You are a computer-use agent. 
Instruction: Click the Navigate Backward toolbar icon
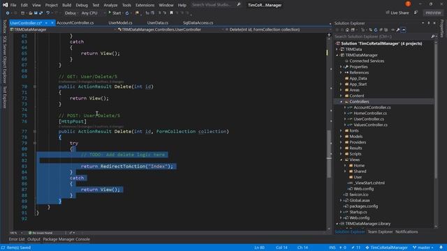(x=8, y=13)
